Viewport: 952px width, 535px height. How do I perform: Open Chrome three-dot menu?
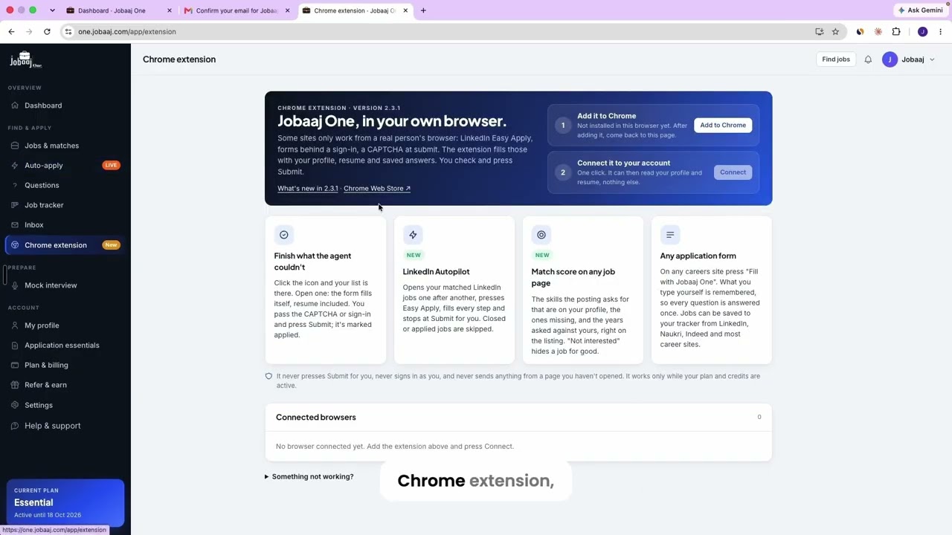pyautogui.click(x=941, y=32)
